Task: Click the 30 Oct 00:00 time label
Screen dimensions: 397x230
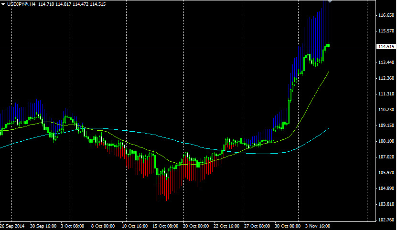Action: [x=288, y=226]
